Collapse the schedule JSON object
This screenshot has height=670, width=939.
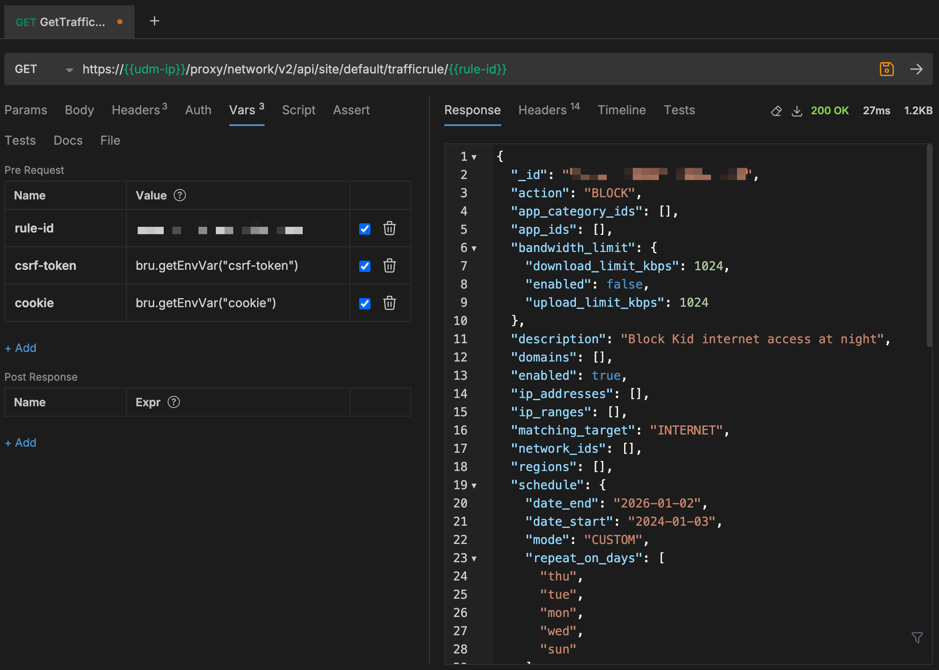[x=474, y=486]
